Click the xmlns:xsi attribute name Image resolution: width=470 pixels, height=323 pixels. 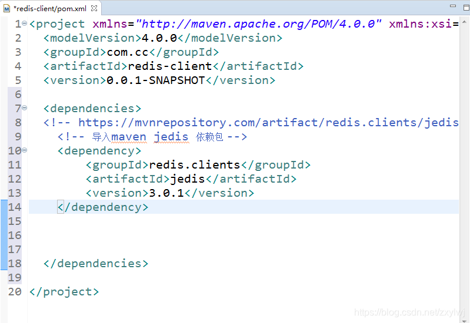pyautogui.click(x=421, y=24)
